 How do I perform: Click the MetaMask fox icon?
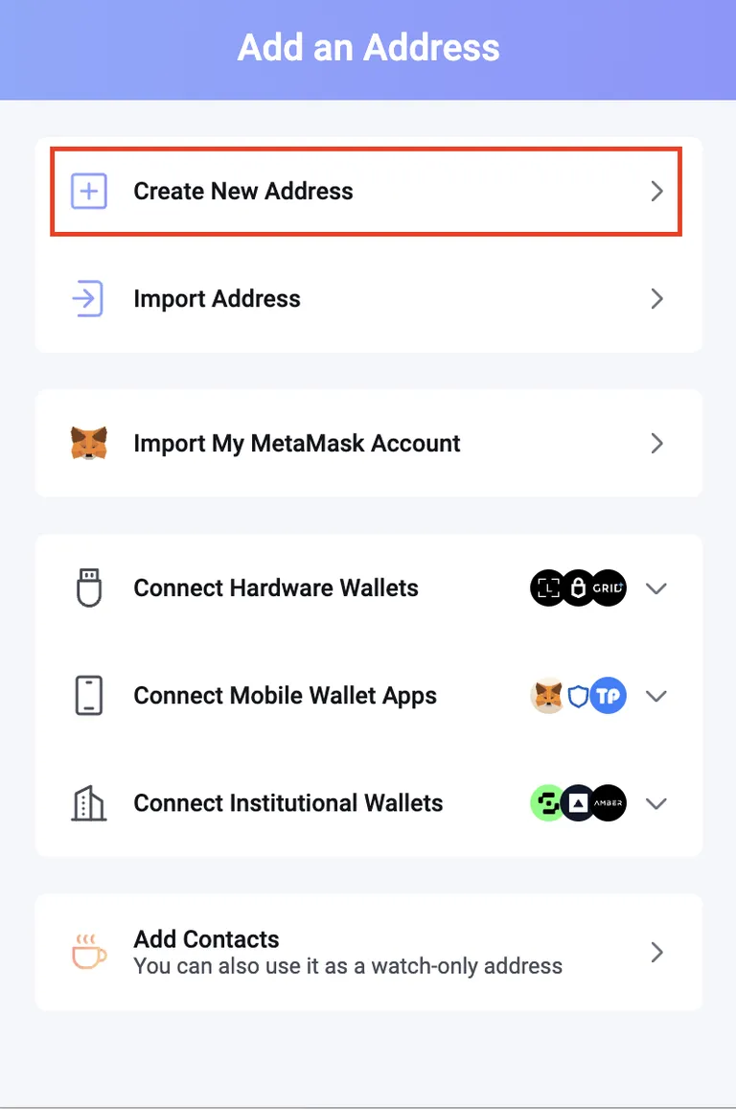click(89, 443)
